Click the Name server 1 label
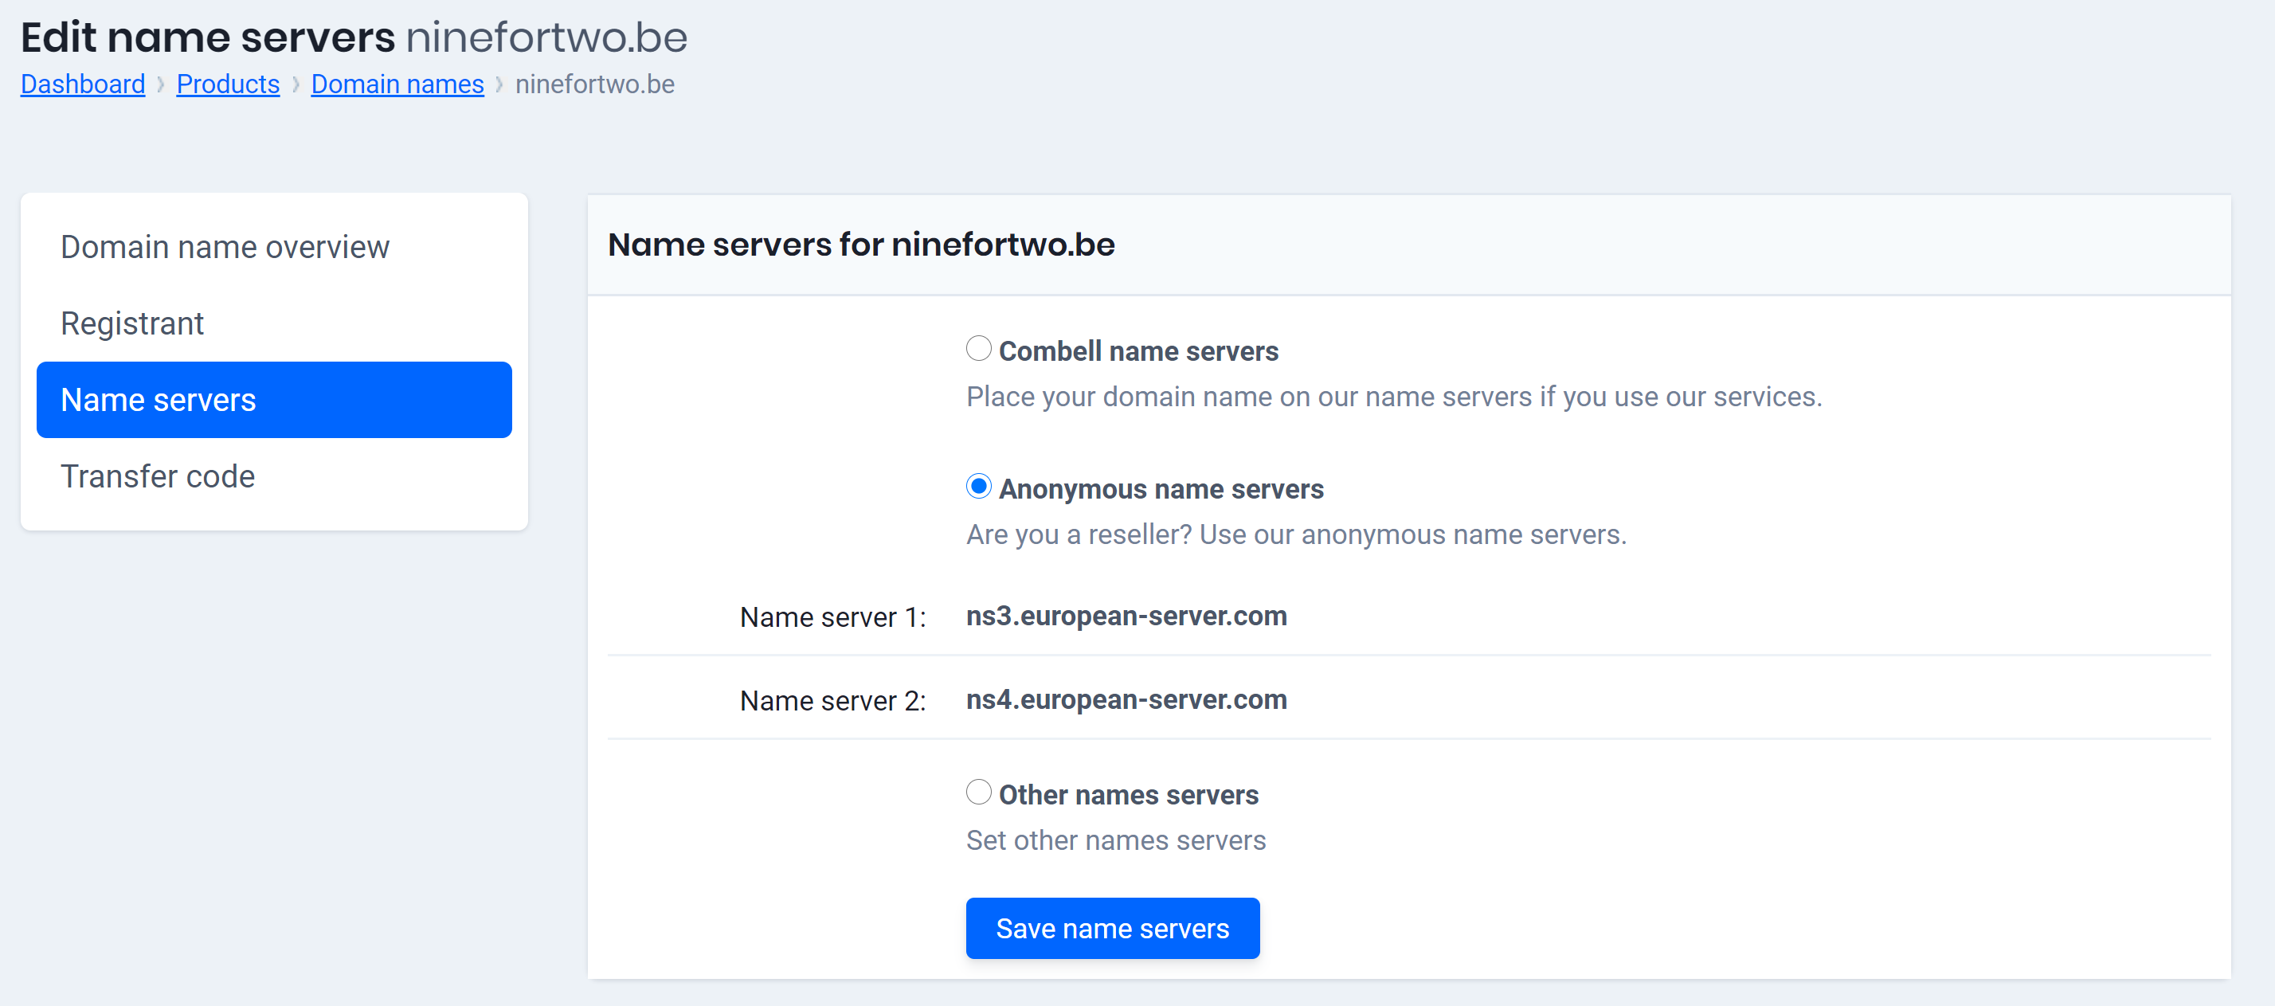The width and height of the screenshot is (2275, 1006). [x=832, y=617]
